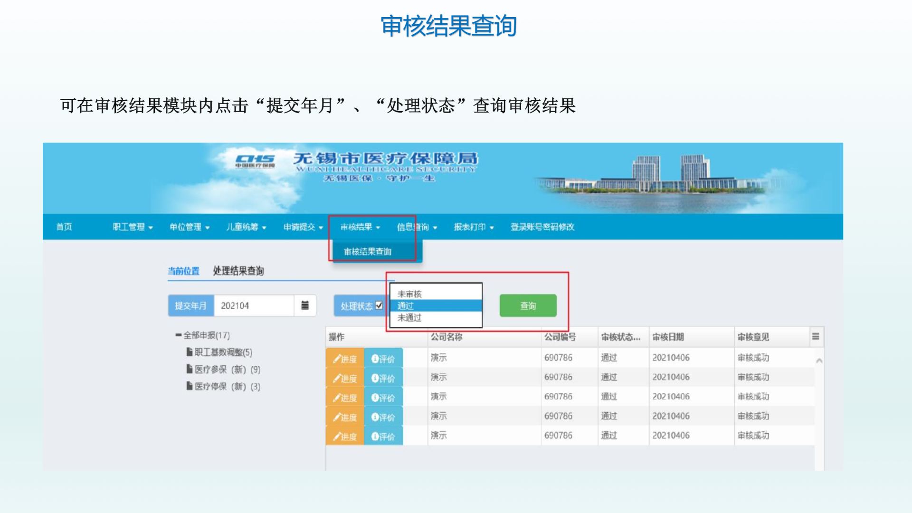Click the green 查询 button
The width and height of the screenshot is (912, 513).
(528, 305)
